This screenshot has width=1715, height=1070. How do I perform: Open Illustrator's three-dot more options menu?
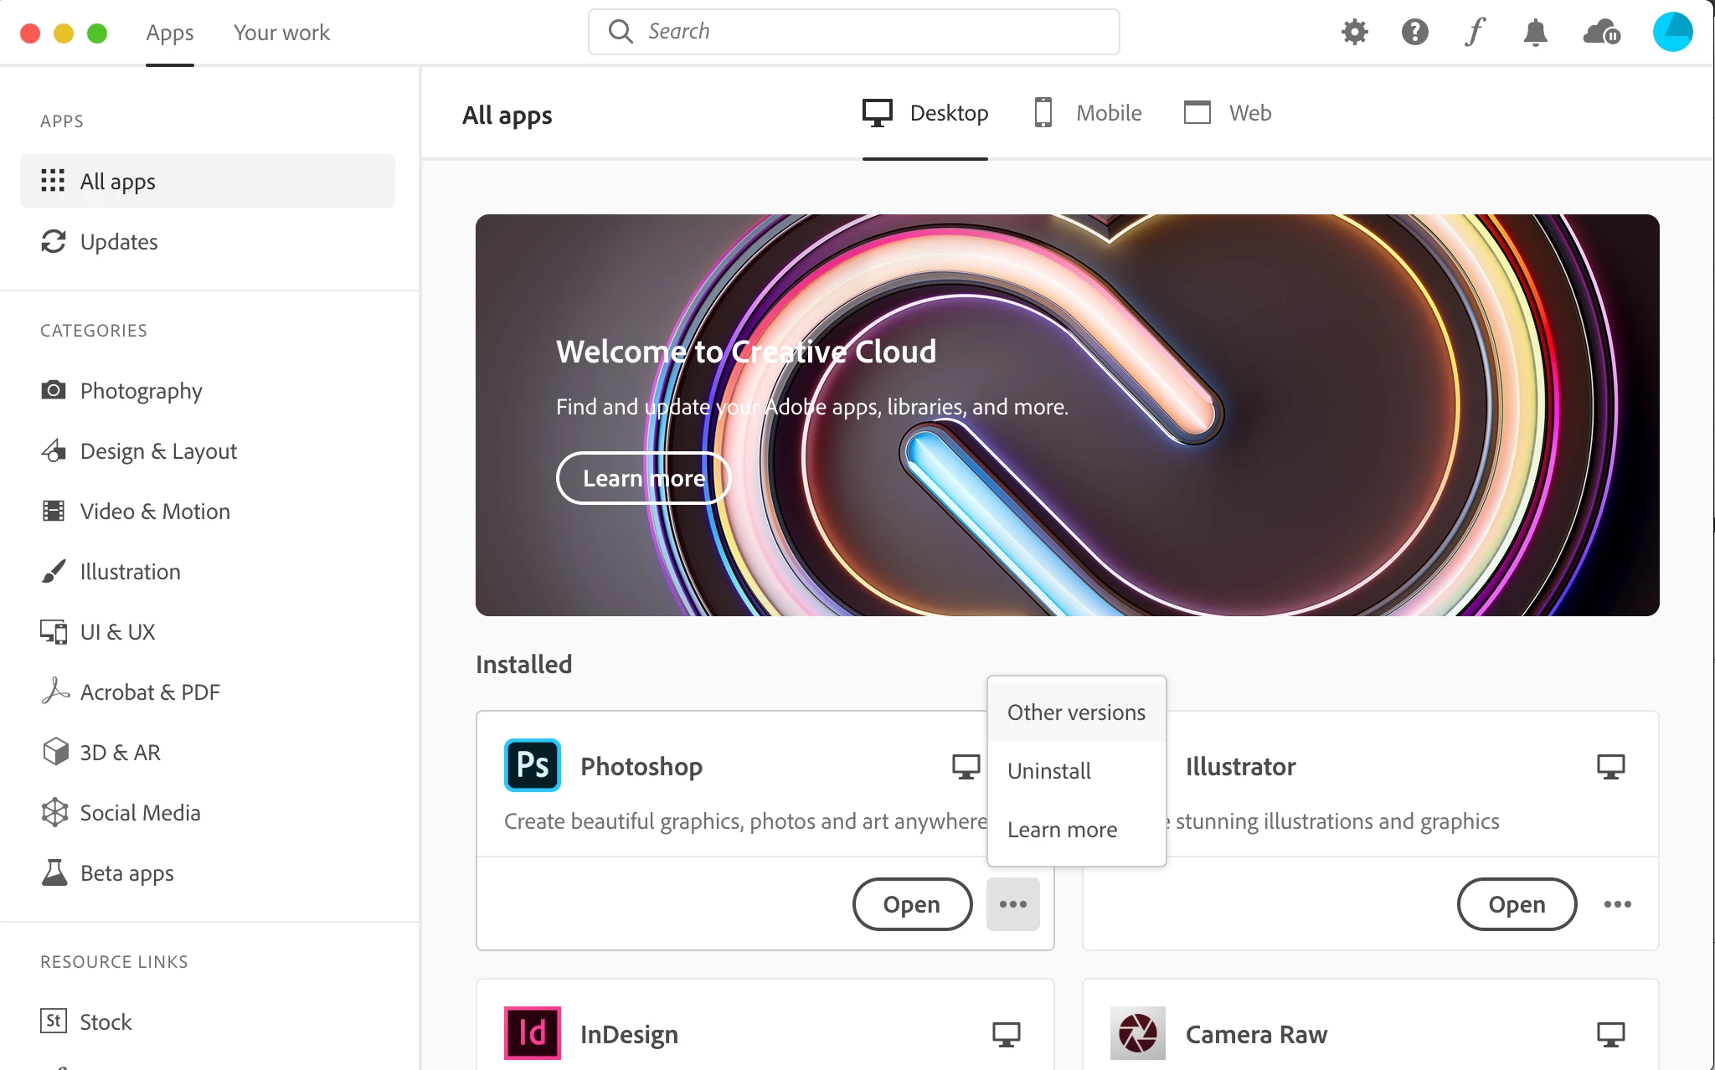pyautogui.click(x=1617, y=904)
